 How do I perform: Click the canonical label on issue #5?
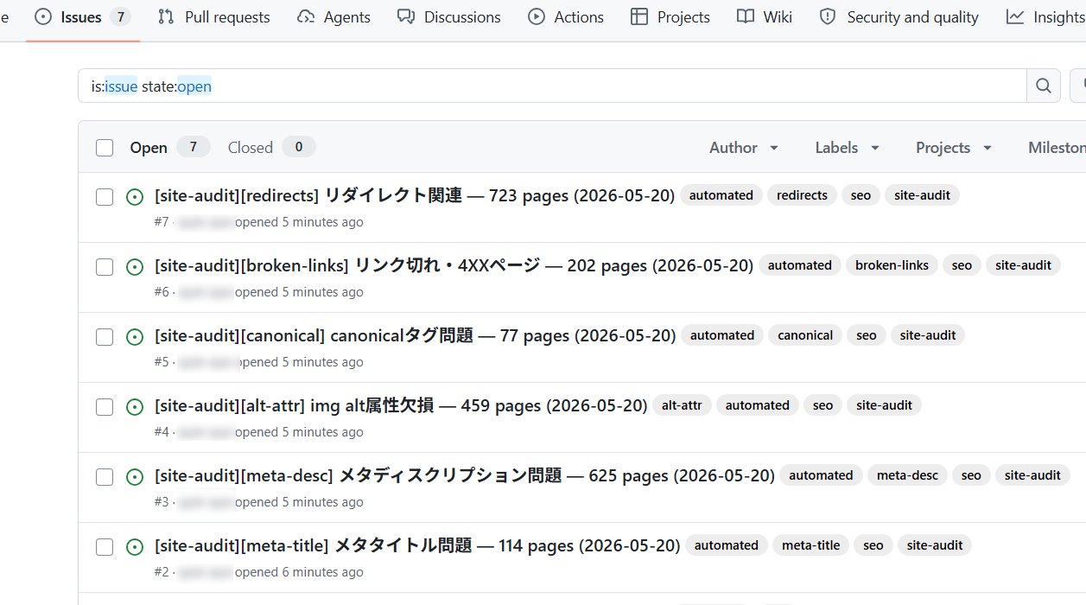point(805,335)
